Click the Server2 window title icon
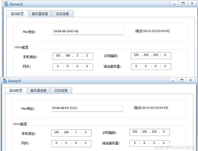 click(x=6, y=4)
